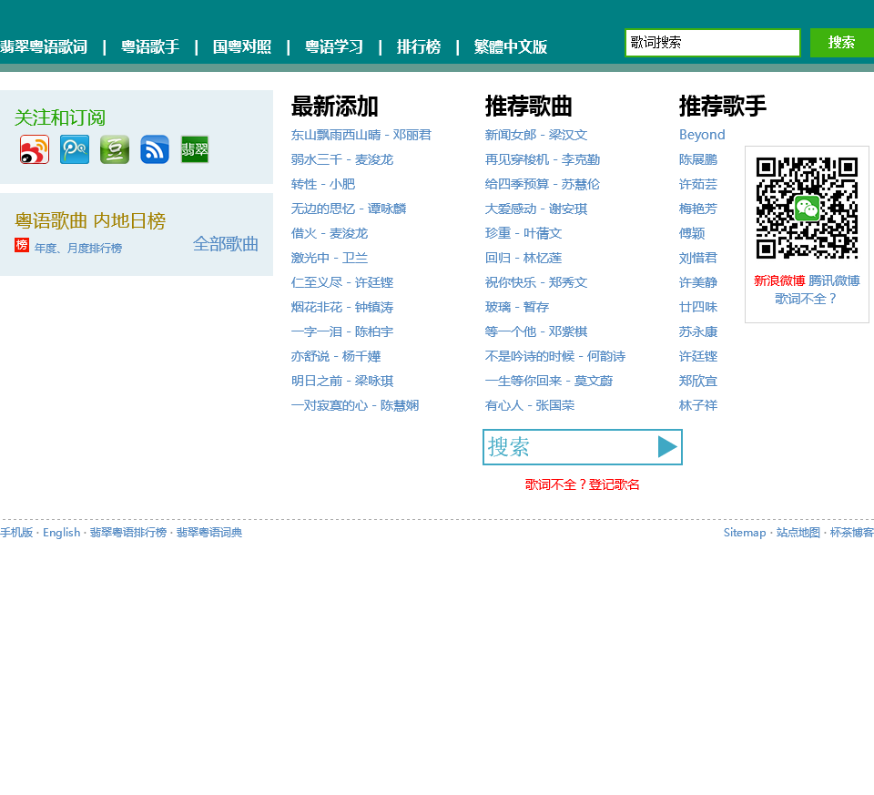874x795 pixels.
Task: Click the green 搜索 button
Action: coord(841,43)
